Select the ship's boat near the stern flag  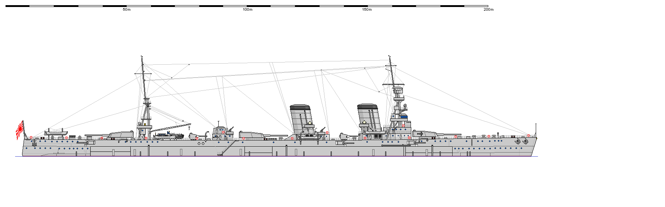coord(56,133)
